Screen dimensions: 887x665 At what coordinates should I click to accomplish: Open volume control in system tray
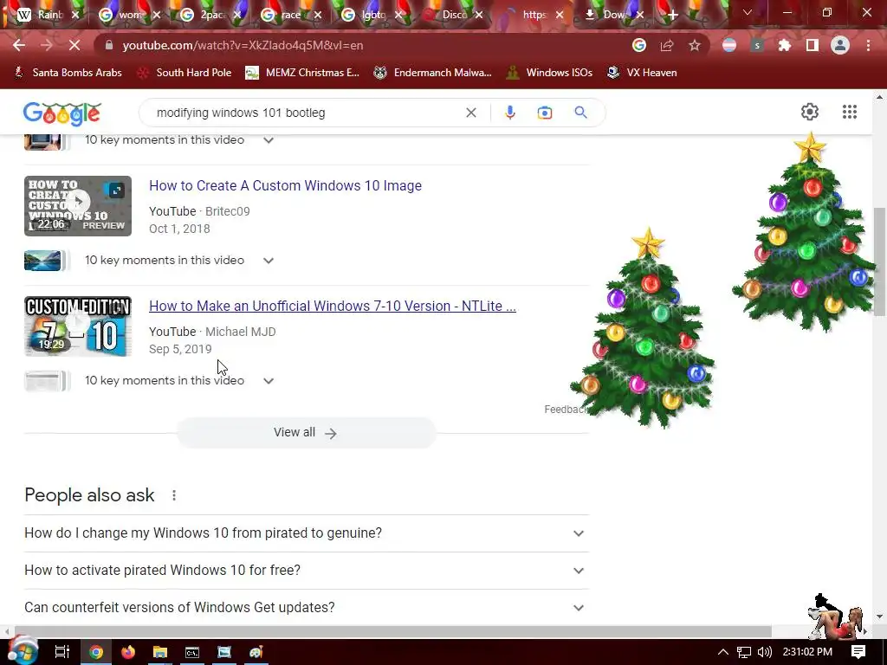click(x=764, y=652)
